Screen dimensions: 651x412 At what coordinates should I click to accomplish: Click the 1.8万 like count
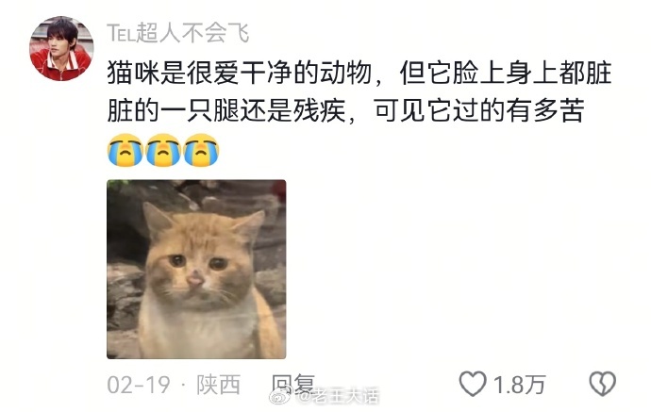point(519,385)
